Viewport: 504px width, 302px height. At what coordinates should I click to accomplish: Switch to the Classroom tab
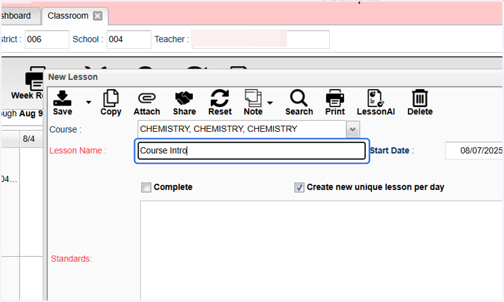68,16
